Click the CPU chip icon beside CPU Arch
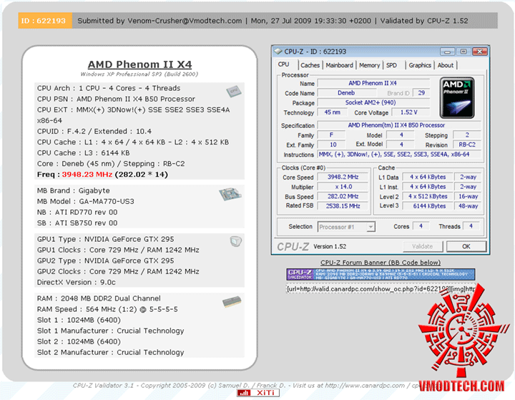This screenshot has height=400, width=515. coord(233,91)
